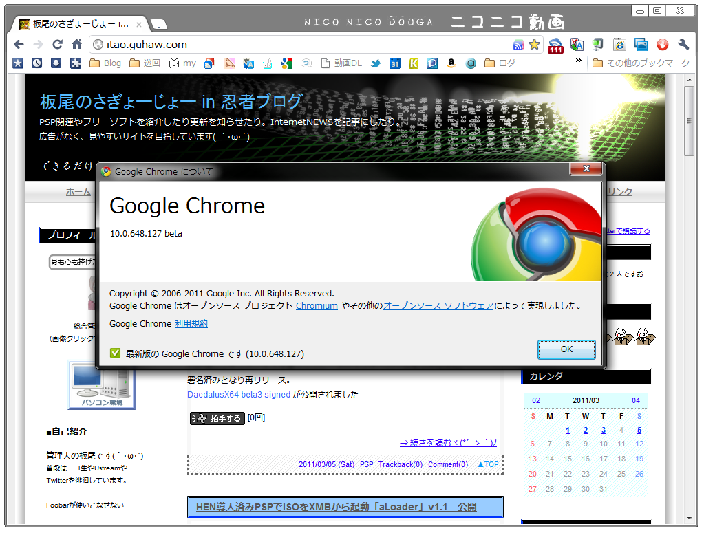Open the 2011/03/05 (Sat) date link
This screenshot has width=704, height=533.
coord(326,465)
